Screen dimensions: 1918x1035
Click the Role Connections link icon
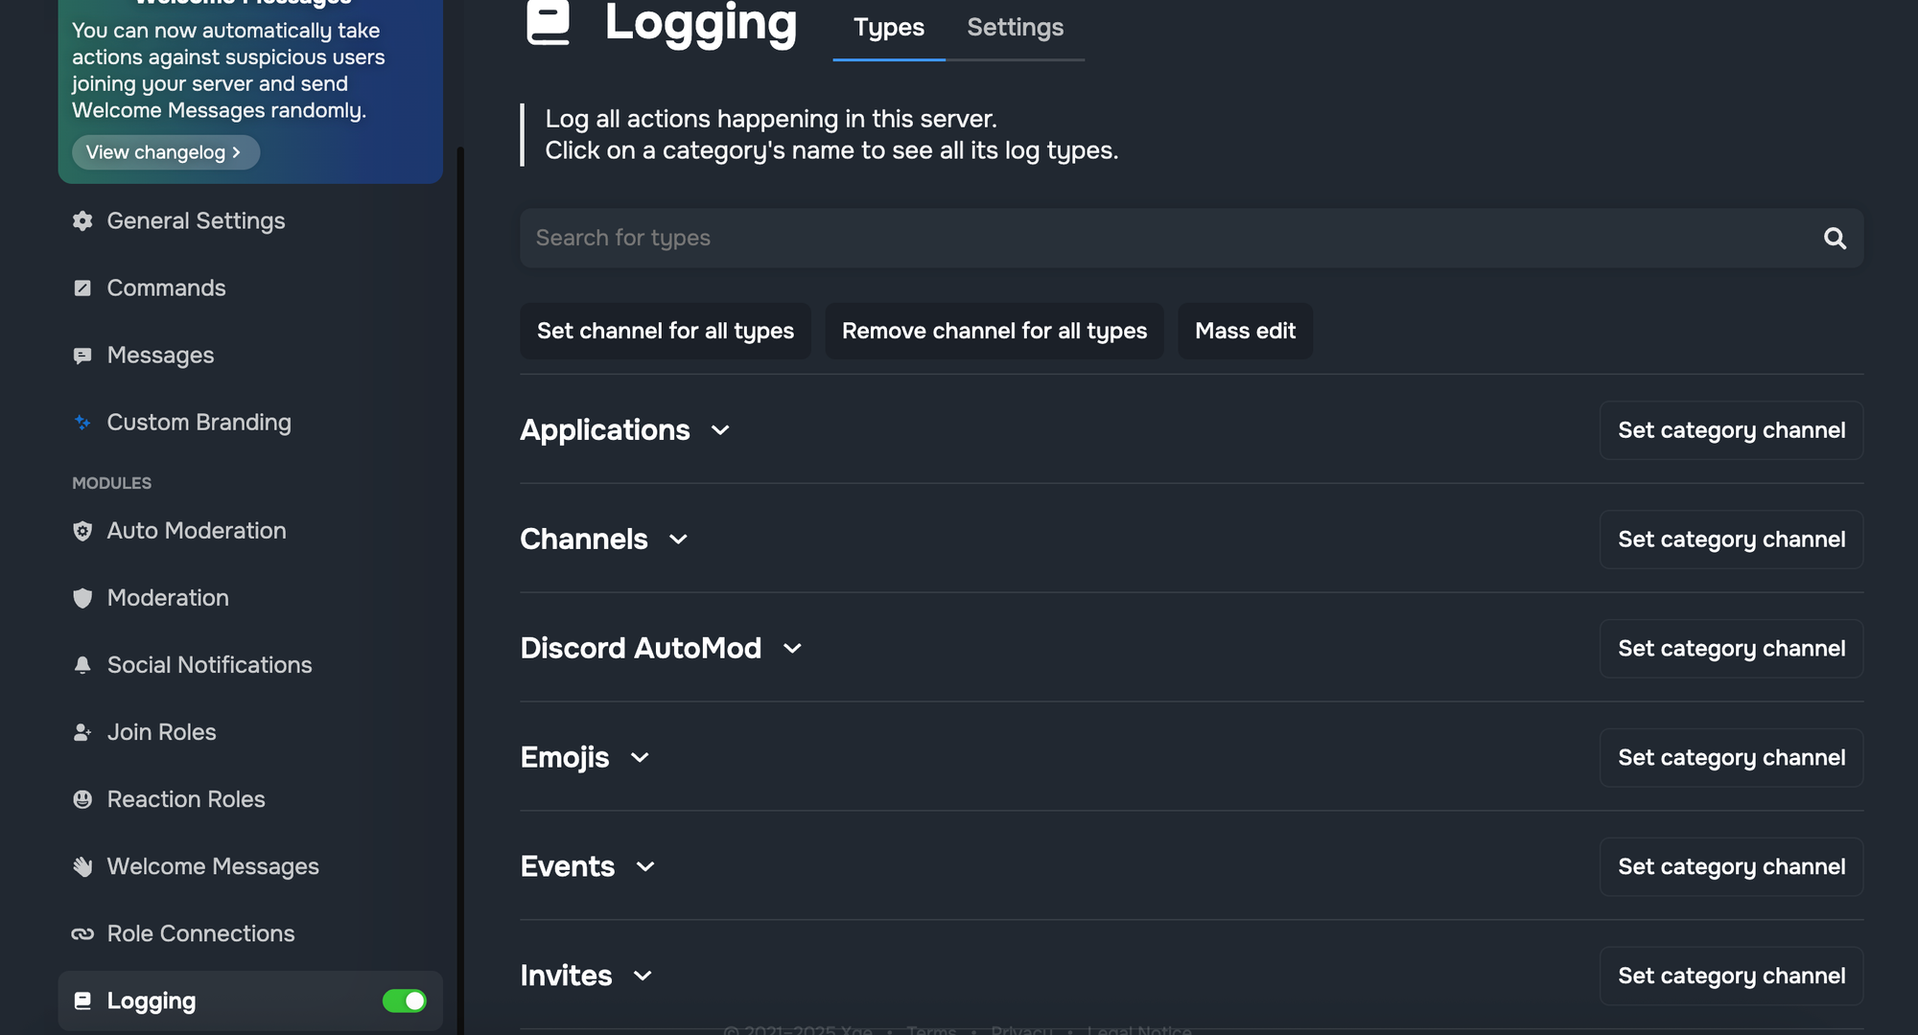pyautogui.click(x=82, y=933)
